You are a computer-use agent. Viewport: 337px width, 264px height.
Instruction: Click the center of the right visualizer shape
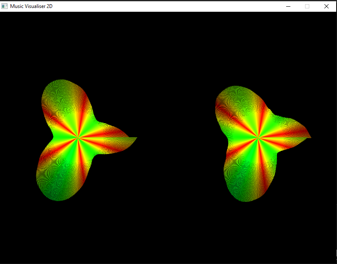point(257,137)
